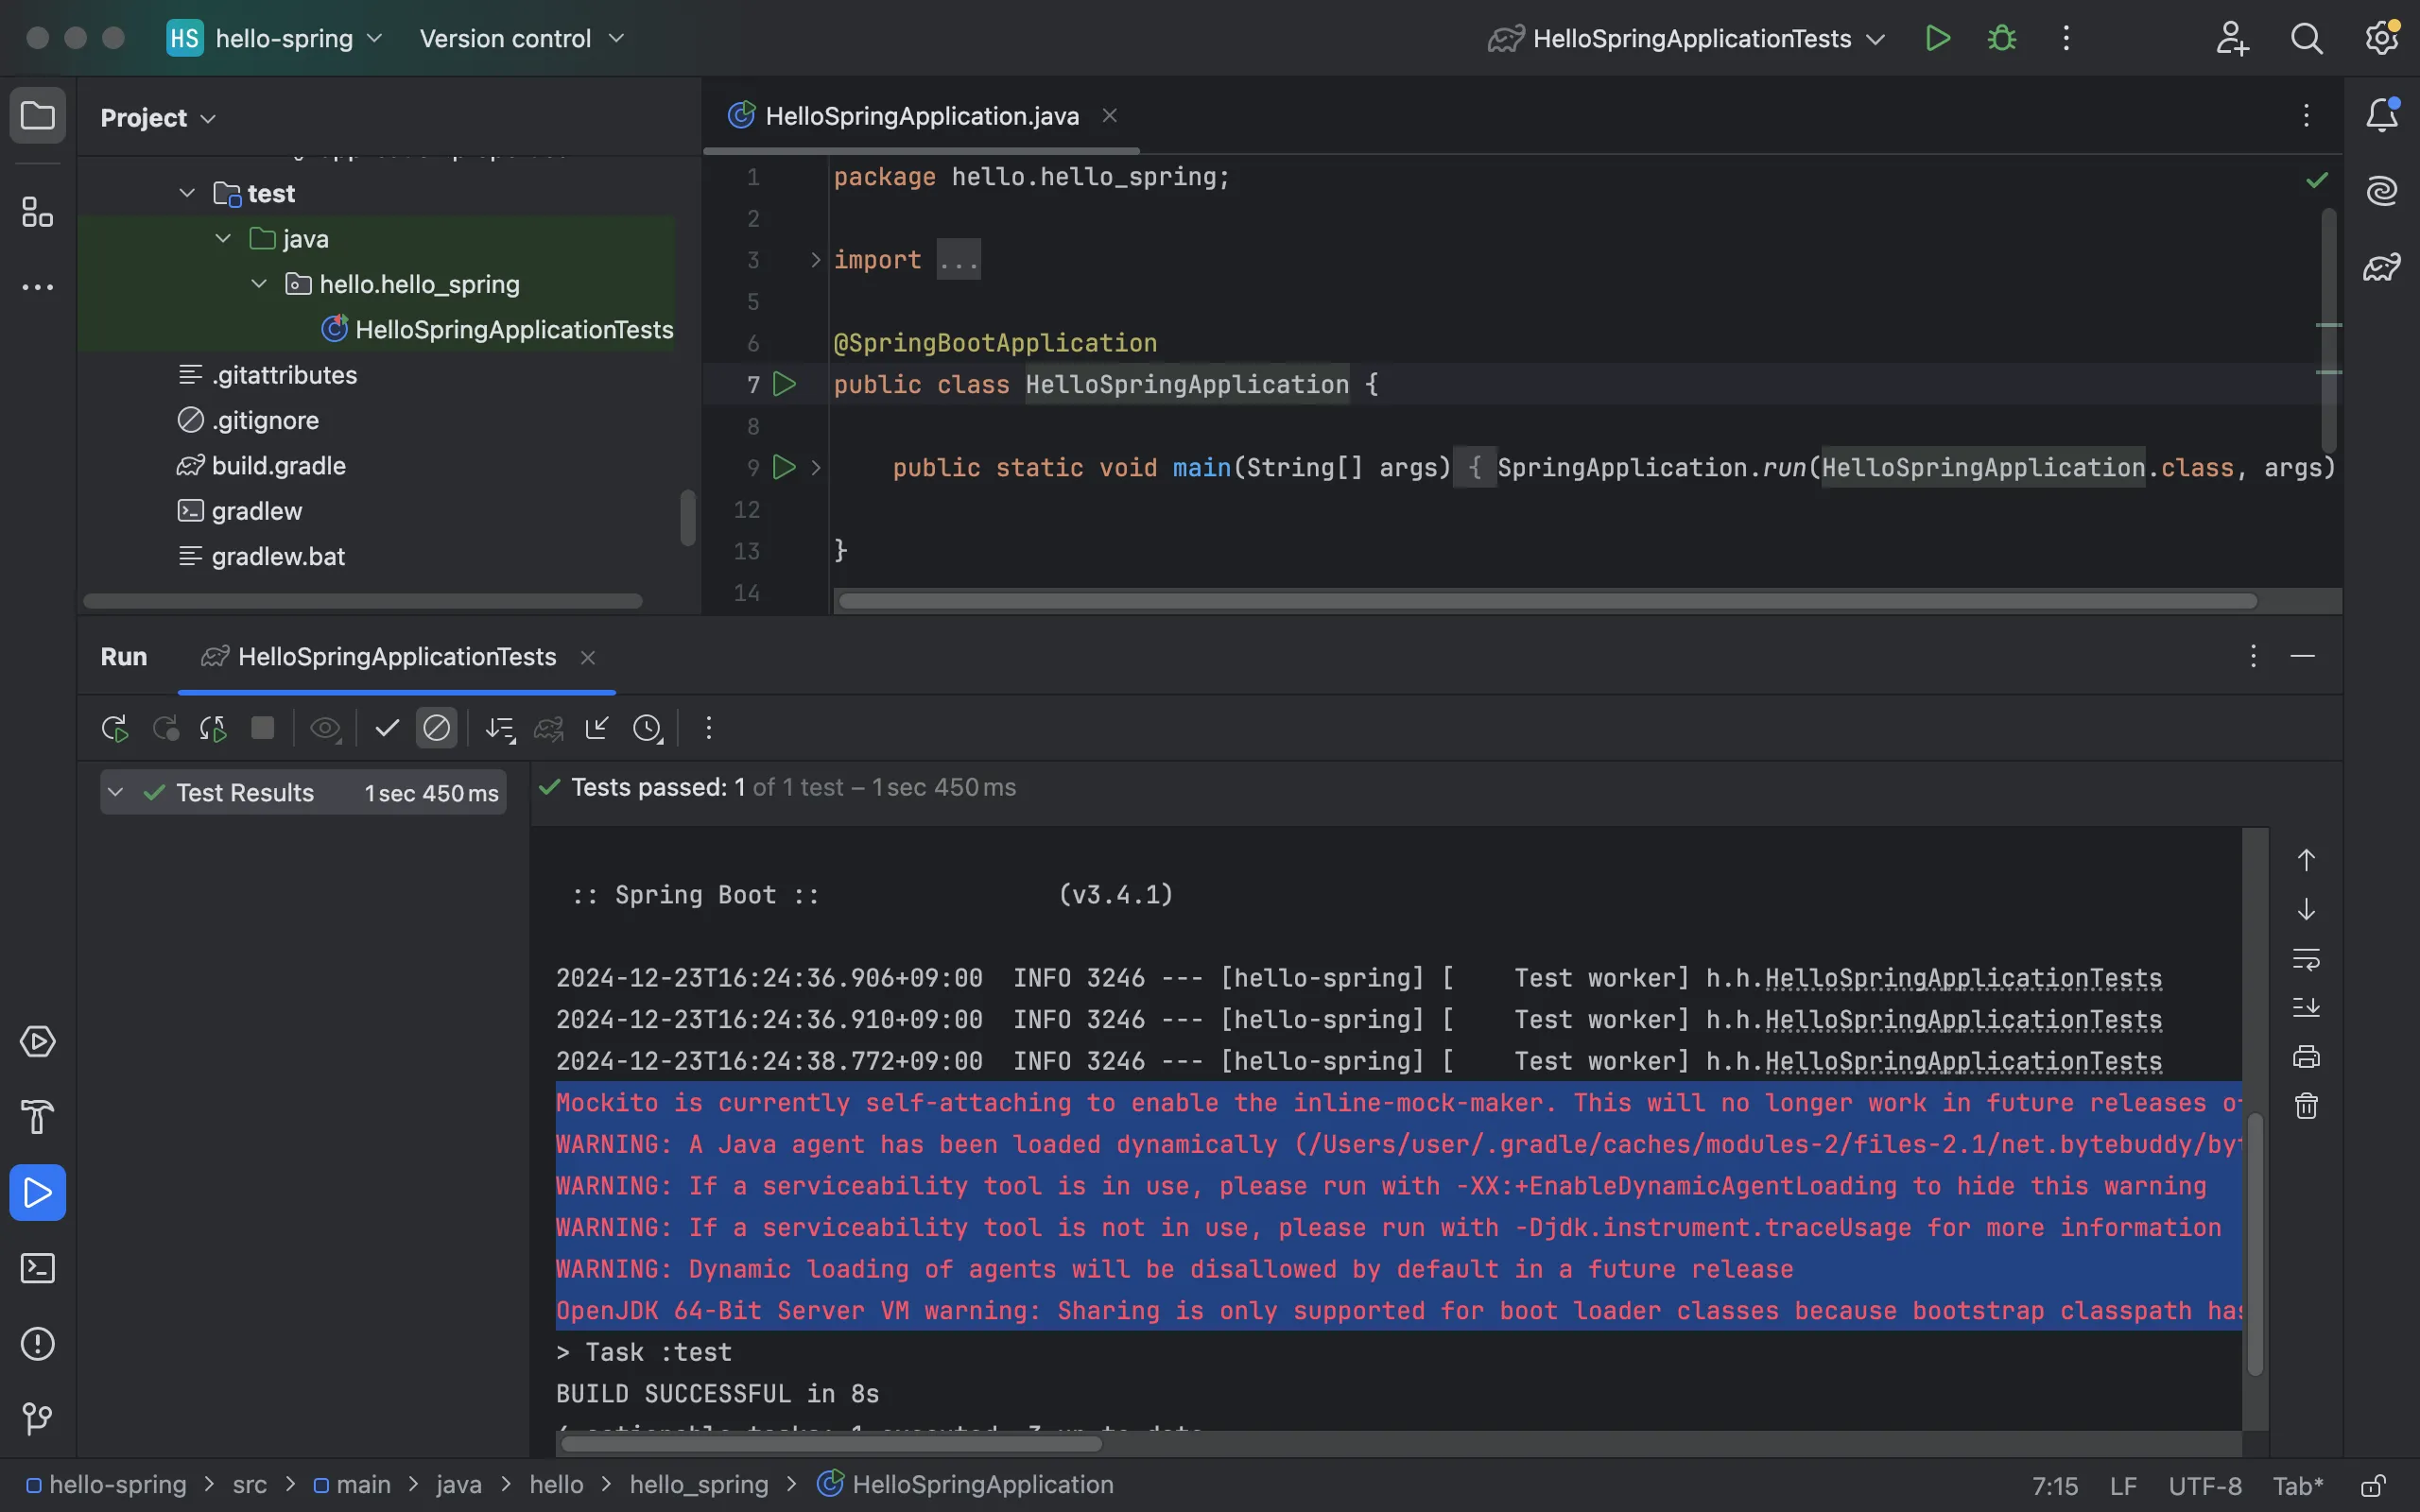Toggle file read-only lock in status bar
2420x1512 pixels.
coord(2373,1485)
